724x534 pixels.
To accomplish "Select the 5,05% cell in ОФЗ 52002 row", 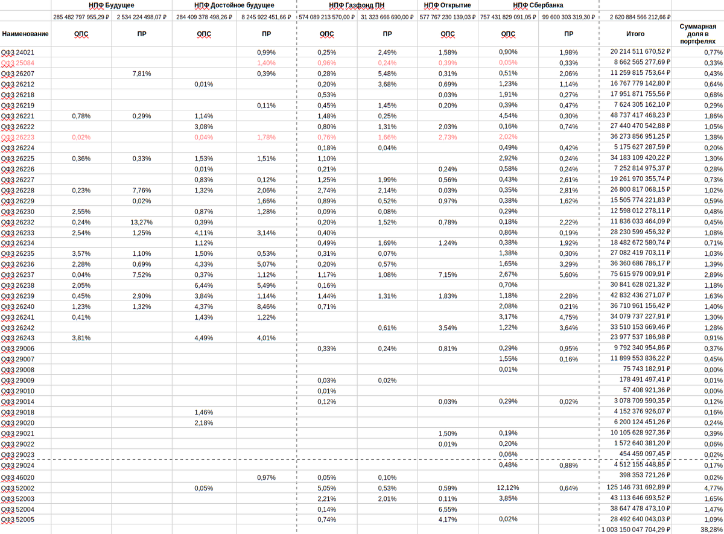I will [x=327, y=488].
